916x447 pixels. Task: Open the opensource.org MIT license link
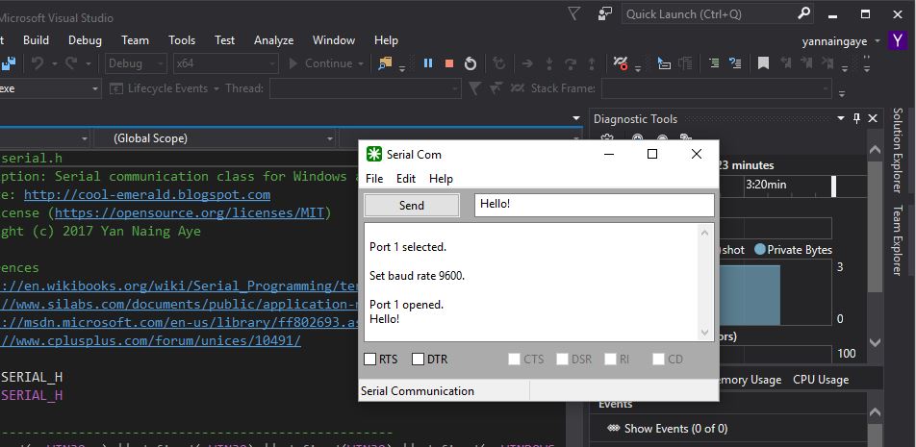click(190, 213)
